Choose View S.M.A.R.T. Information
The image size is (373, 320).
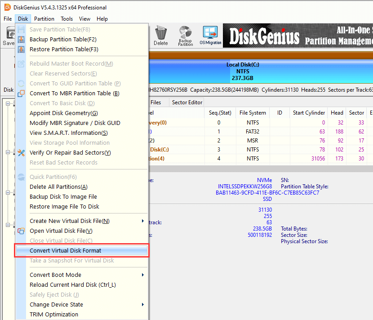coord(68,133)
